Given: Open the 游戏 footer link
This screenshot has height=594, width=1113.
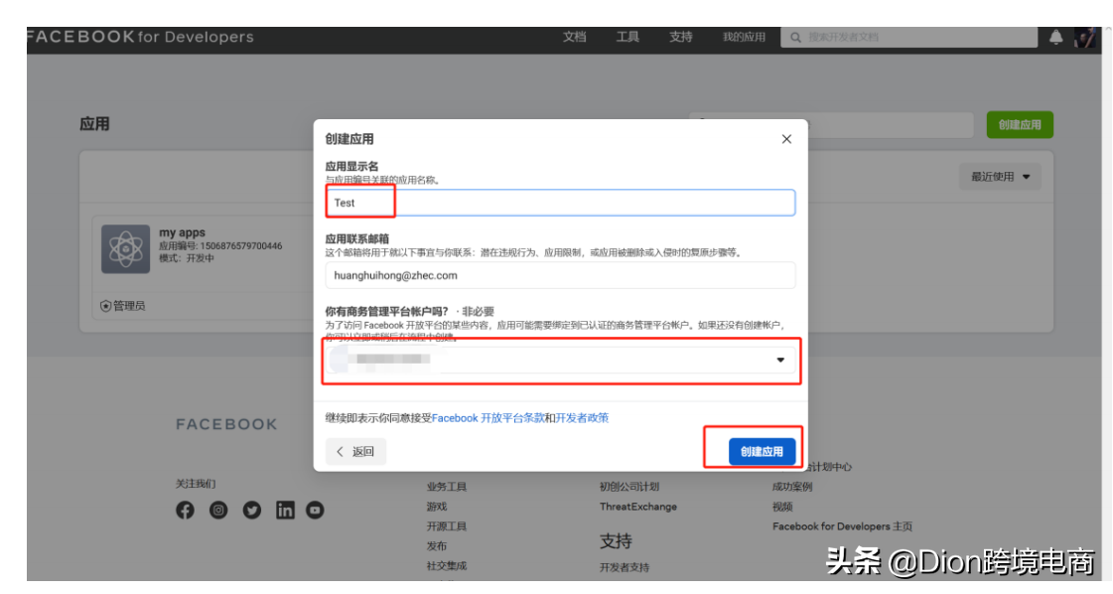Looking at the screenshot, I should point(437,507).
